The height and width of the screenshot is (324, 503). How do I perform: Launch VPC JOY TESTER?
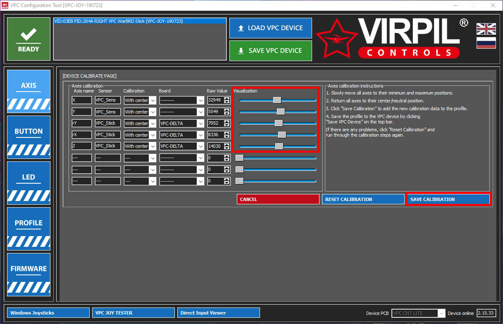pyautogui.click(x=133, y=313)
